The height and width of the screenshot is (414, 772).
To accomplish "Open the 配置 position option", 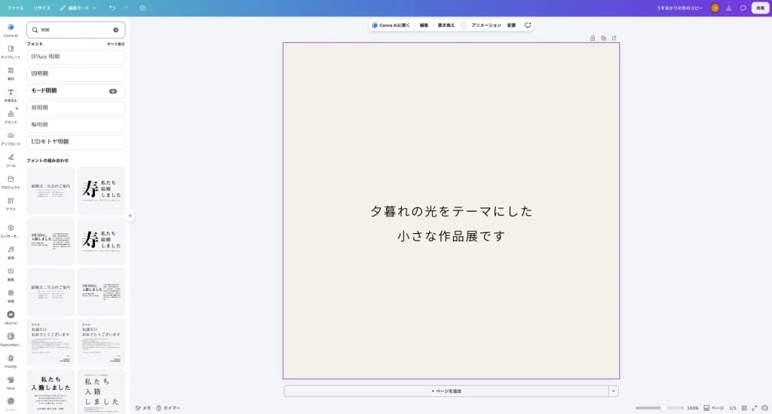I will 512,25.
